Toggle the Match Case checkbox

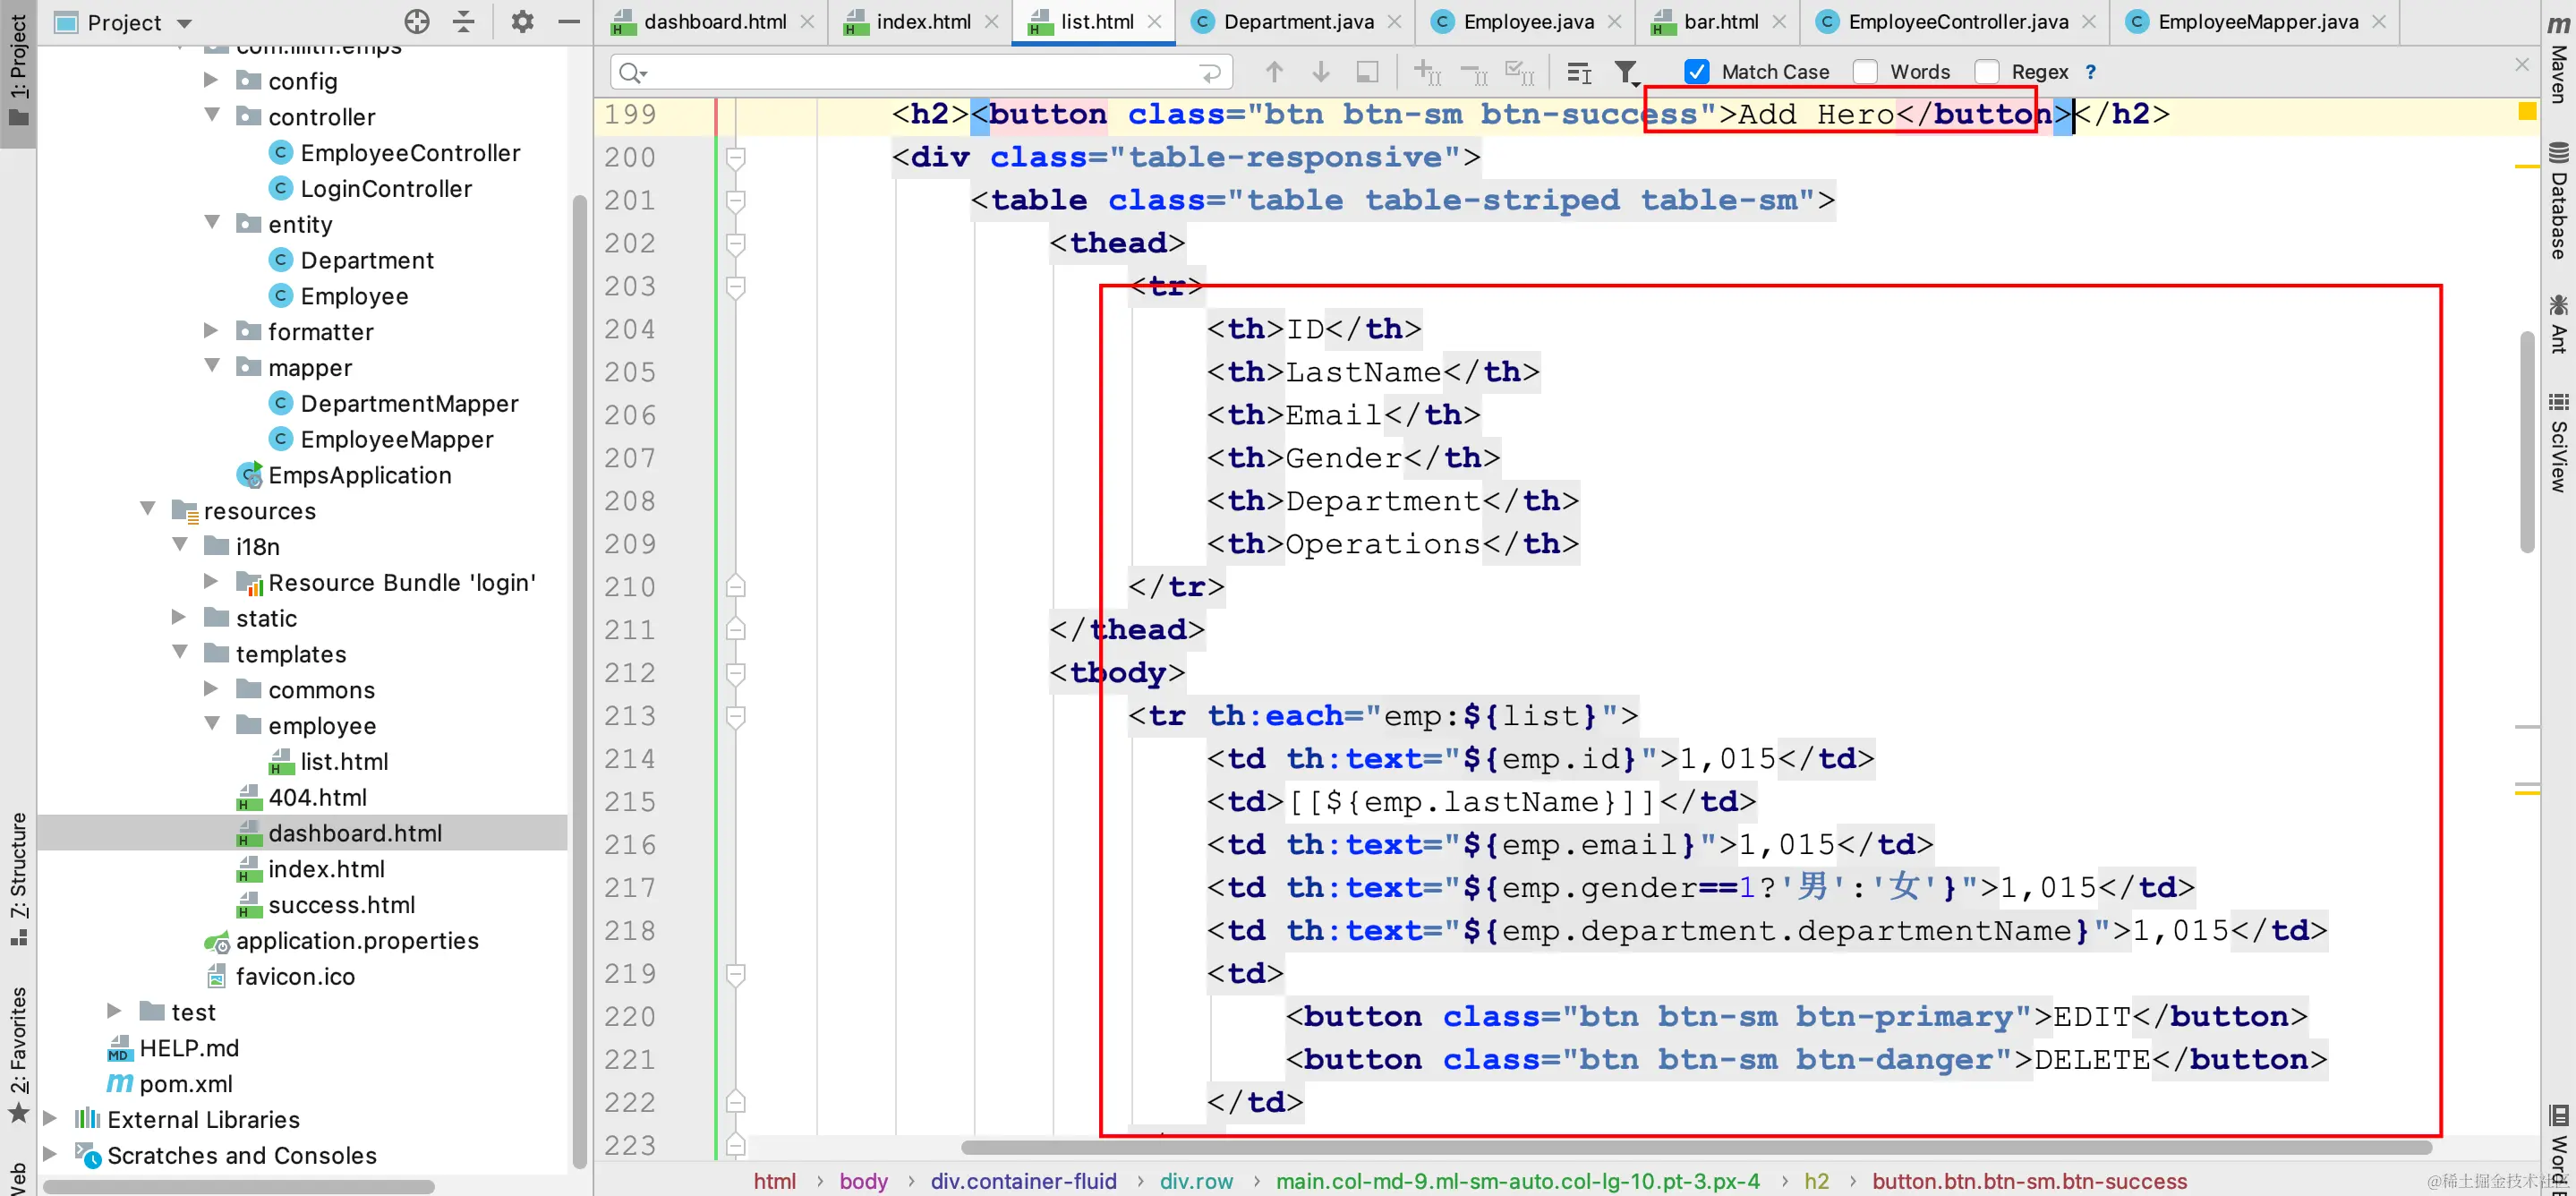click(x=1697, y=72)
